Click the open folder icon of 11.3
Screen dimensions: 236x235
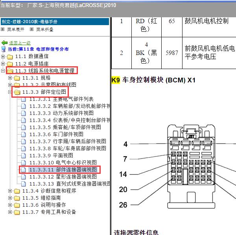(10, 71)
